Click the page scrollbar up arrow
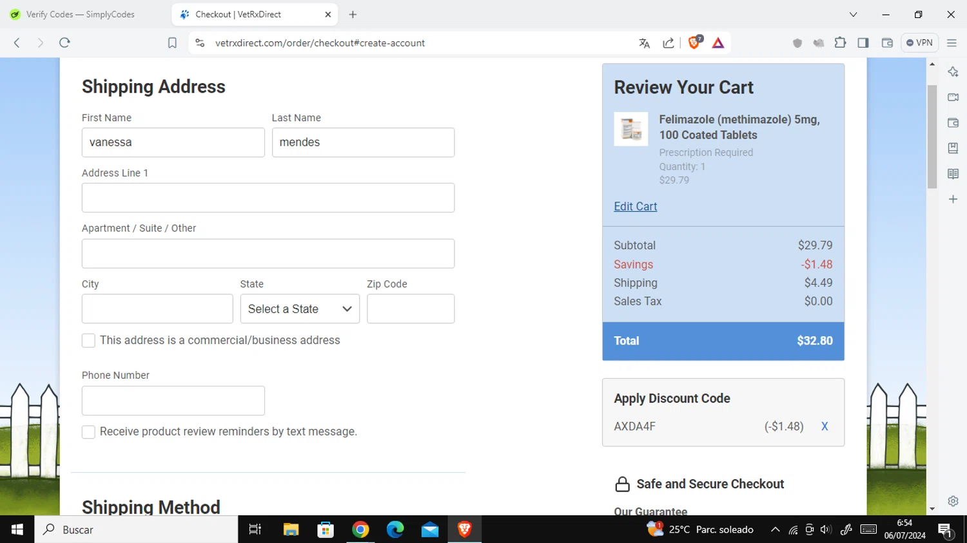967x543 pixels. click(932, 64)
